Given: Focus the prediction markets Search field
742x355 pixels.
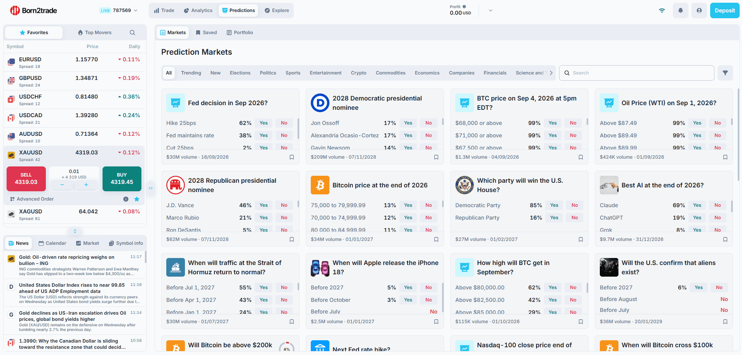Looking at the screenshot, I should point(636,73).
